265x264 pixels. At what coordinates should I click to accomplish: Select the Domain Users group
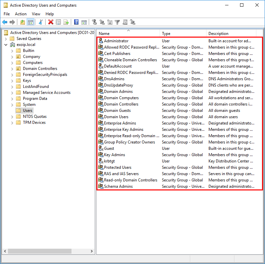(116, 117)
